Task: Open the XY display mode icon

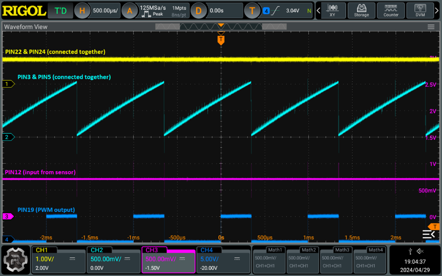Action: coord(332,10)
